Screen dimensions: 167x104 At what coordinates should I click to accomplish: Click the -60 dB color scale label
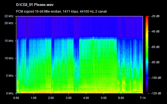coord(155,47)
